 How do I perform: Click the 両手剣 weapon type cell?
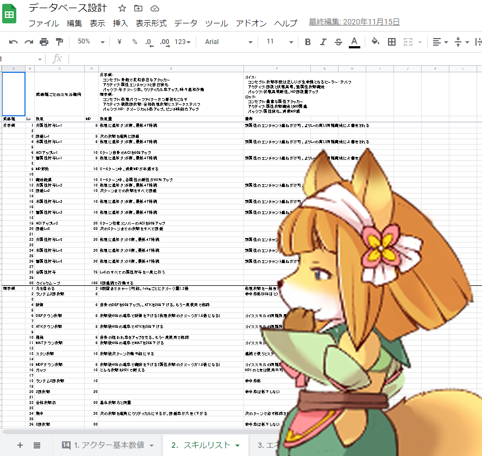(x=14, y=289)
